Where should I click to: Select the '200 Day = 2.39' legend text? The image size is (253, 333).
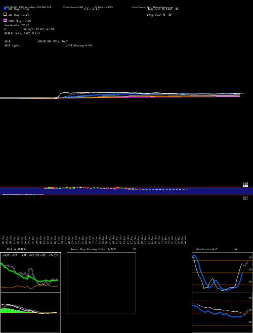click(x=20, y=21)
